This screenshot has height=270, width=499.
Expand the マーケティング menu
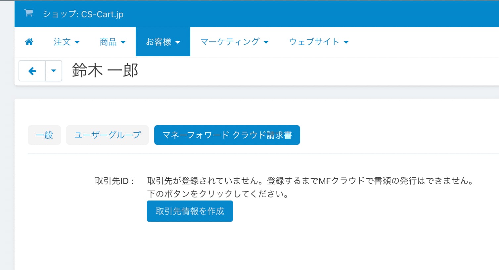pos(230,42)
